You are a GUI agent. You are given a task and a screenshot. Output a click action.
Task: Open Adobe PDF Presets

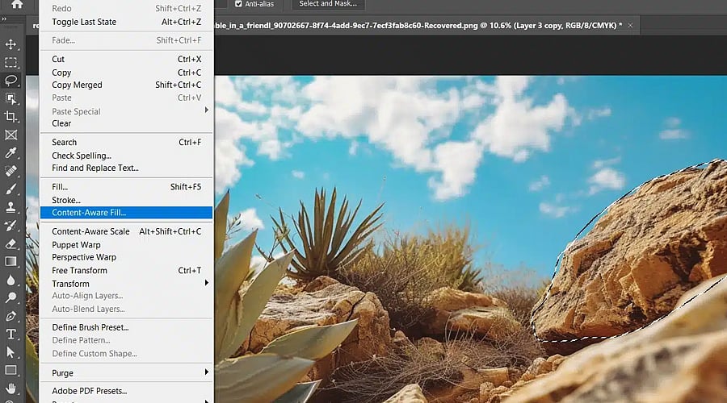(126, 391)
